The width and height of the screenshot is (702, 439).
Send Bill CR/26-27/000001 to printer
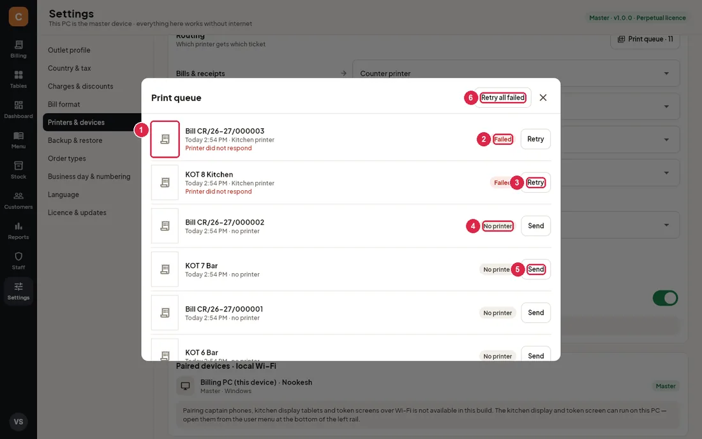pyautogui.click(x=536, y=313)
